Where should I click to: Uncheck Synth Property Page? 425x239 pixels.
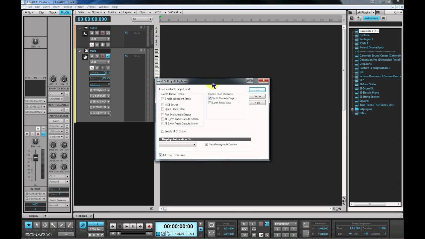click(210, 98)
